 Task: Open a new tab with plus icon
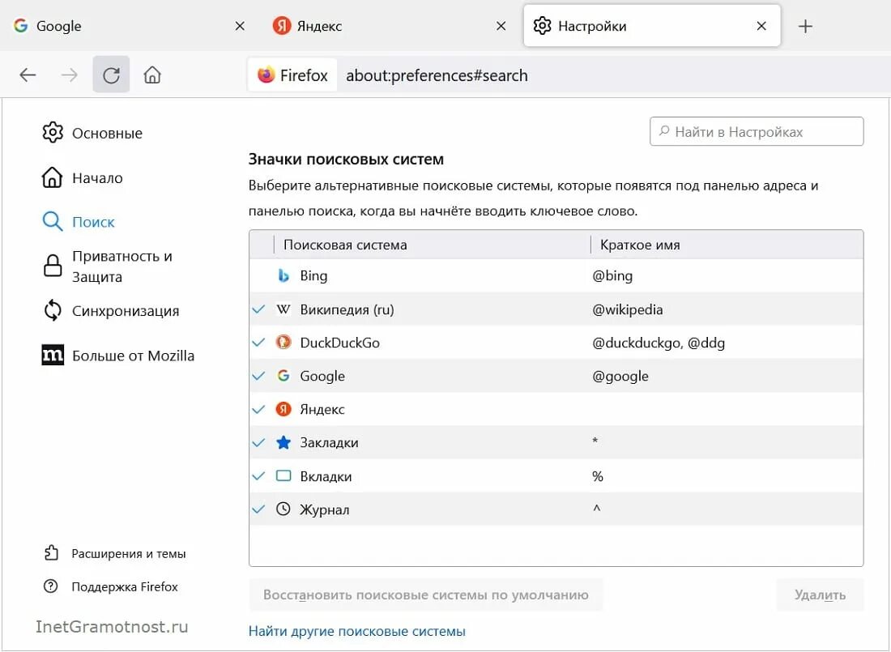pos(805,26)
